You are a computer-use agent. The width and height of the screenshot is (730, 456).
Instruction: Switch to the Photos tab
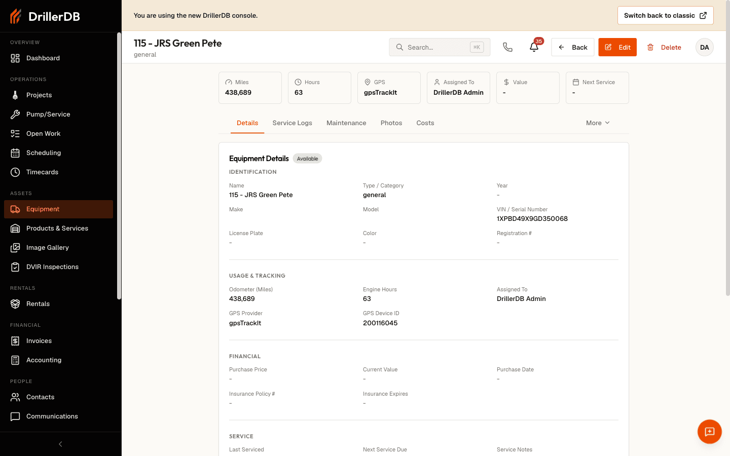coord(391,123)
